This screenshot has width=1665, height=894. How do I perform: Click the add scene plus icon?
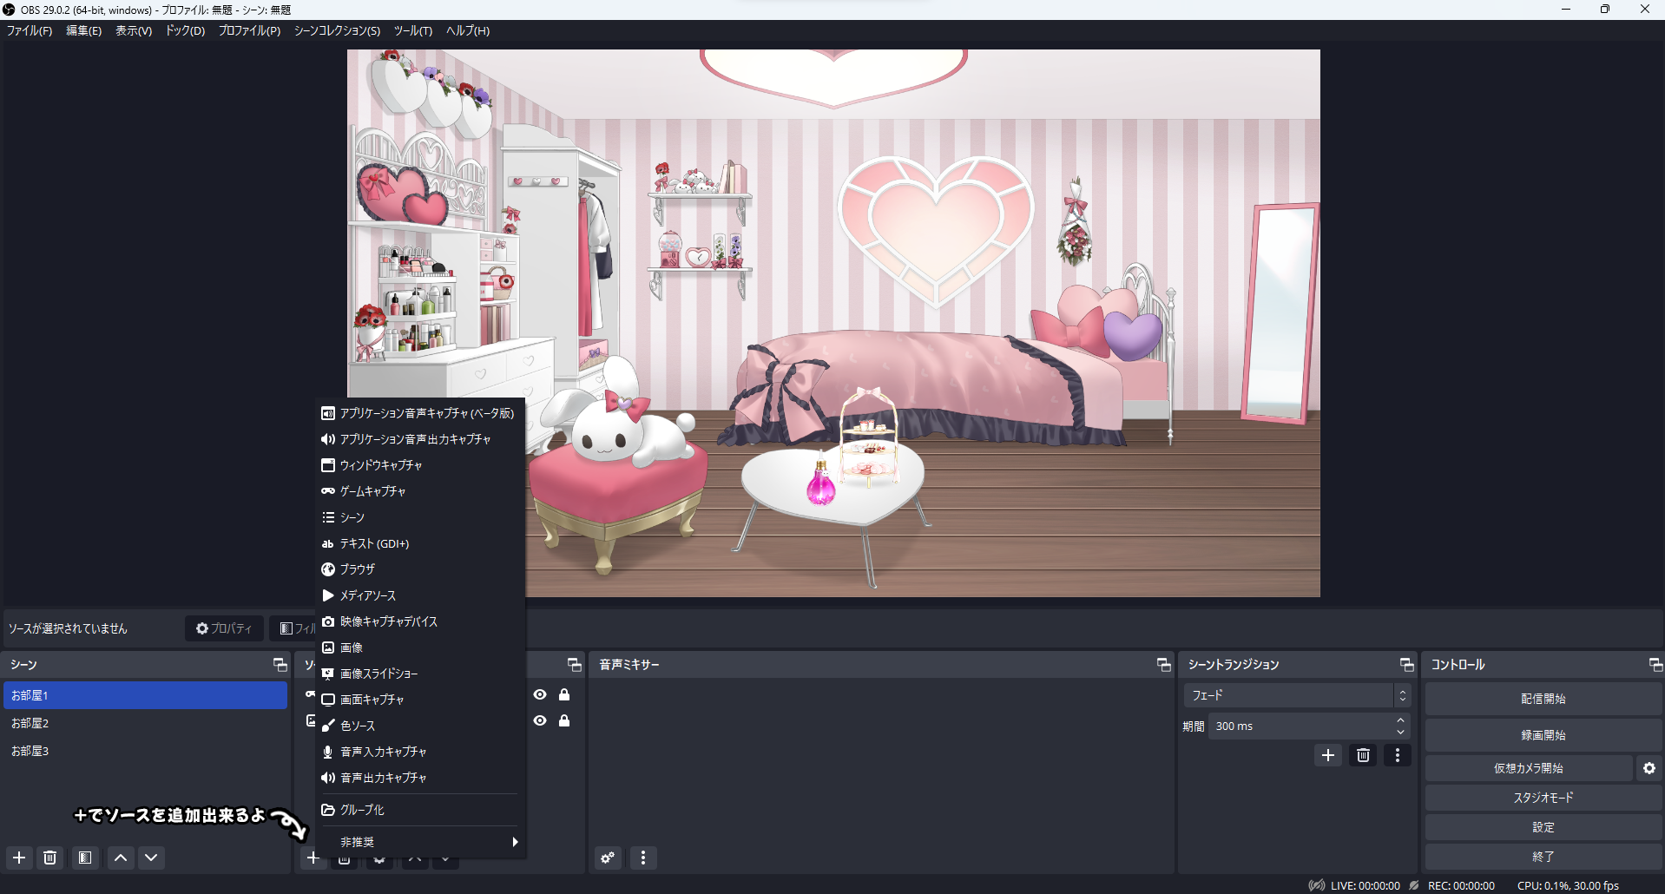click(x=19, y=858)
